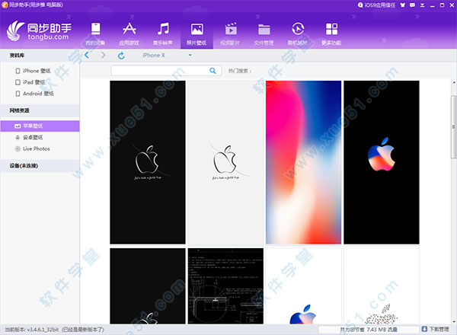Viewport: 457px width, 335px height.
Task: Open 更多功能 more functions grid
Action: tap(331, 32)
